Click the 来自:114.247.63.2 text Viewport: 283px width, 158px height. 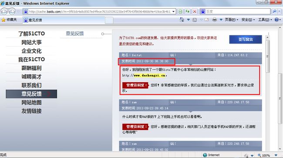click(x=232, y=55)
